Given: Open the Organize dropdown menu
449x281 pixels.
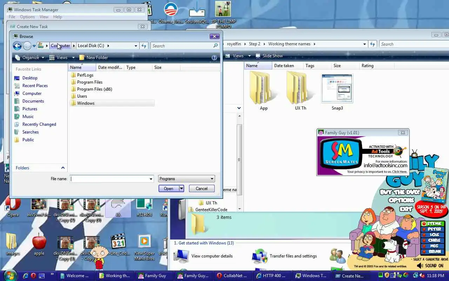Looking at the screenshot, I should tap(30, 58).
